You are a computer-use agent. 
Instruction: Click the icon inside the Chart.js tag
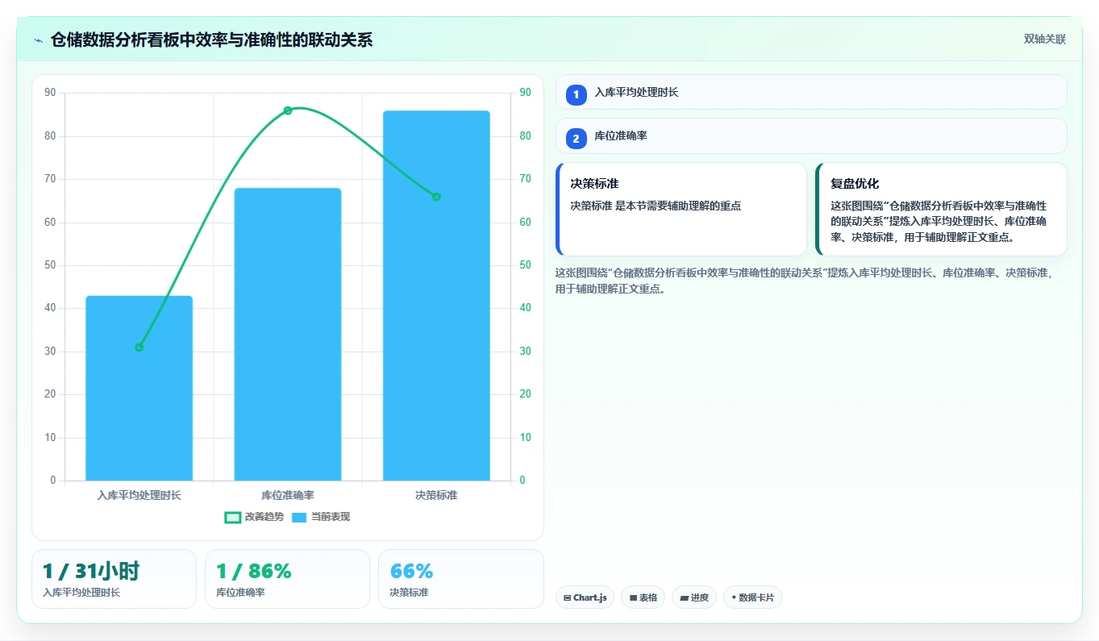click(x=568, y=598)
